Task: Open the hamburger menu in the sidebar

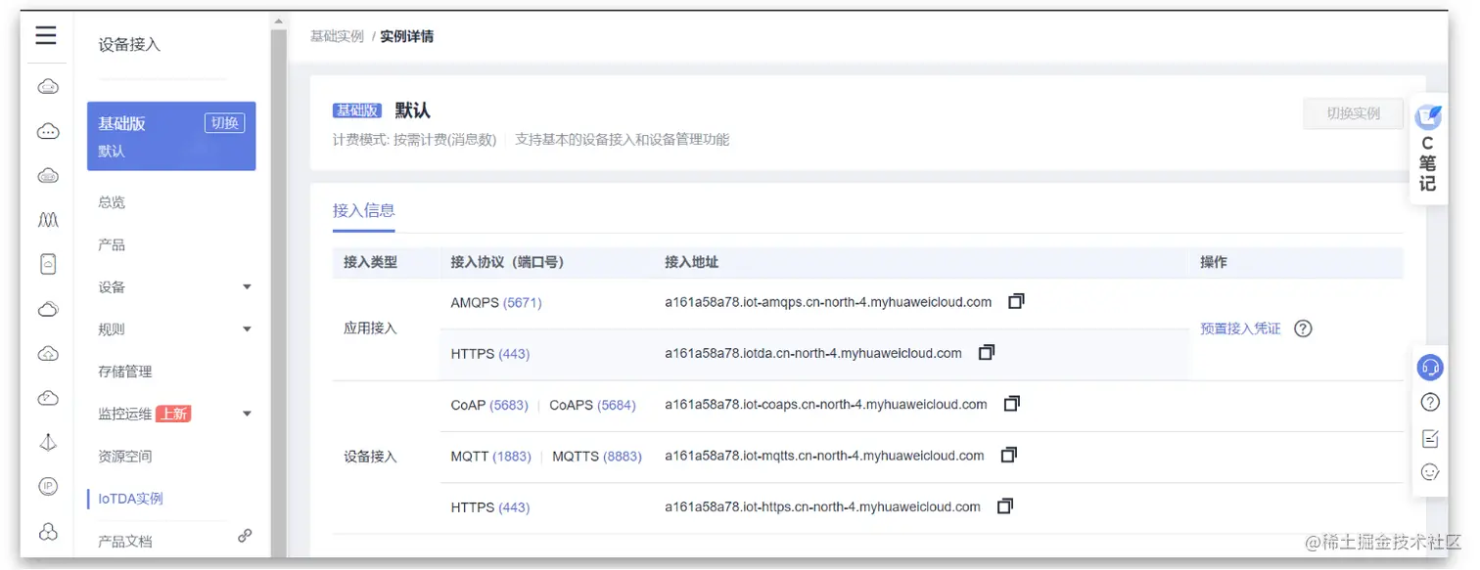Action: 46,37
